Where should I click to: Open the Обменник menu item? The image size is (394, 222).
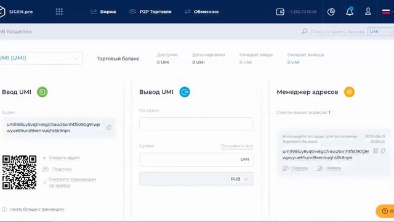click(x=201, y=12)
